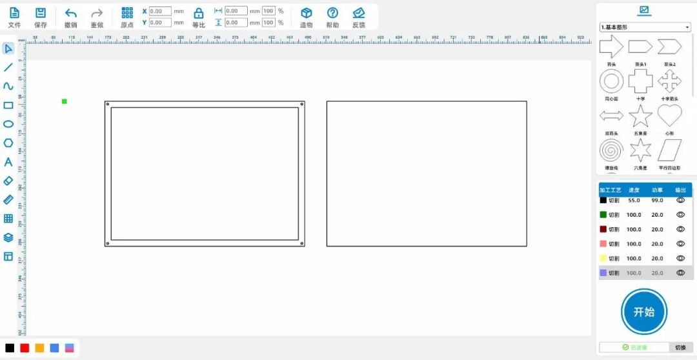This screenshot has width=697, height=360.
Task: Toggle visibility of yellow layer row
Action: click(680, 258)
